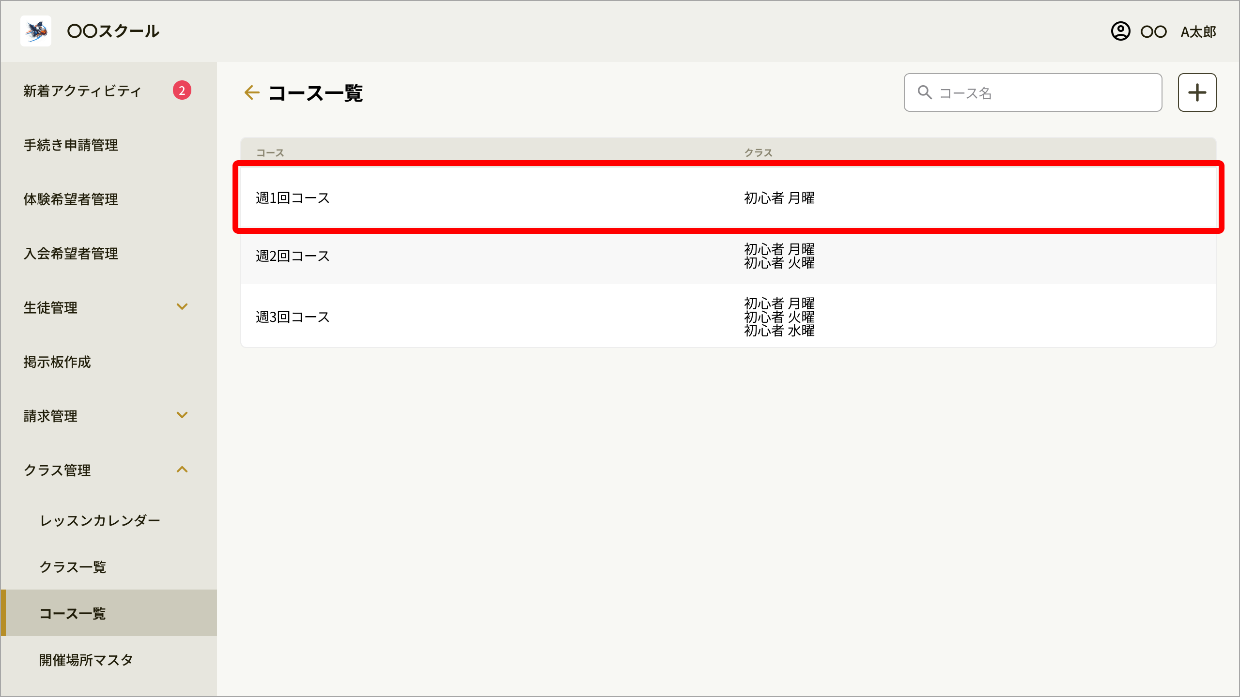1240x697 pixels.
Task: Expand the 請求管理 chevron
Action: (182, 415)
